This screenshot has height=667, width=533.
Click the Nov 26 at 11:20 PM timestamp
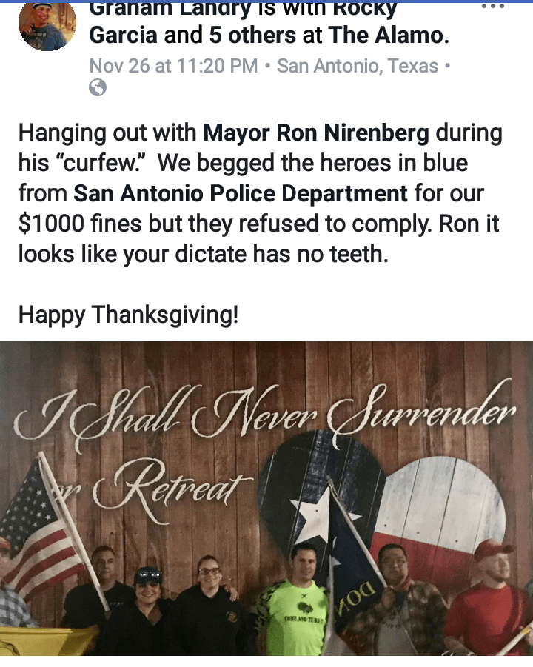pyautogui.click(x=173, y=66)
